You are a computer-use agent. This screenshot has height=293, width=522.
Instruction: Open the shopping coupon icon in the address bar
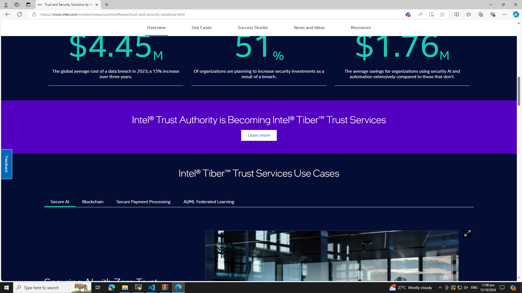407,15
